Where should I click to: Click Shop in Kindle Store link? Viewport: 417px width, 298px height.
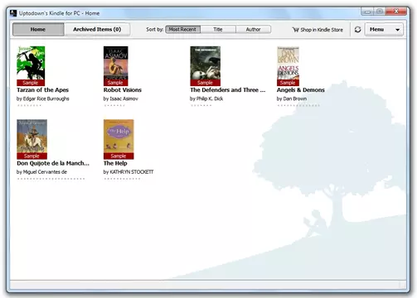coord(318,30)
